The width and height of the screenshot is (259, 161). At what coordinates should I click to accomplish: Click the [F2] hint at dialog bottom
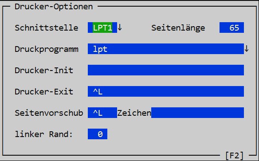(x=235, y=155)
